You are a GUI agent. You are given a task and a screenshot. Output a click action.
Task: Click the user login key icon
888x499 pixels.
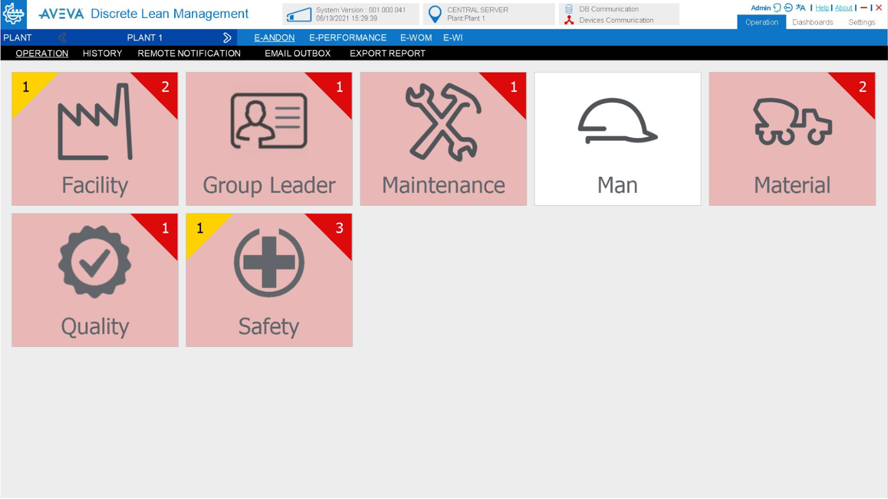point(788,8)
